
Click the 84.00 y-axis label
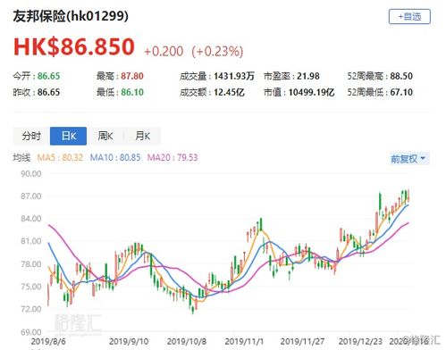pos(31,219)
